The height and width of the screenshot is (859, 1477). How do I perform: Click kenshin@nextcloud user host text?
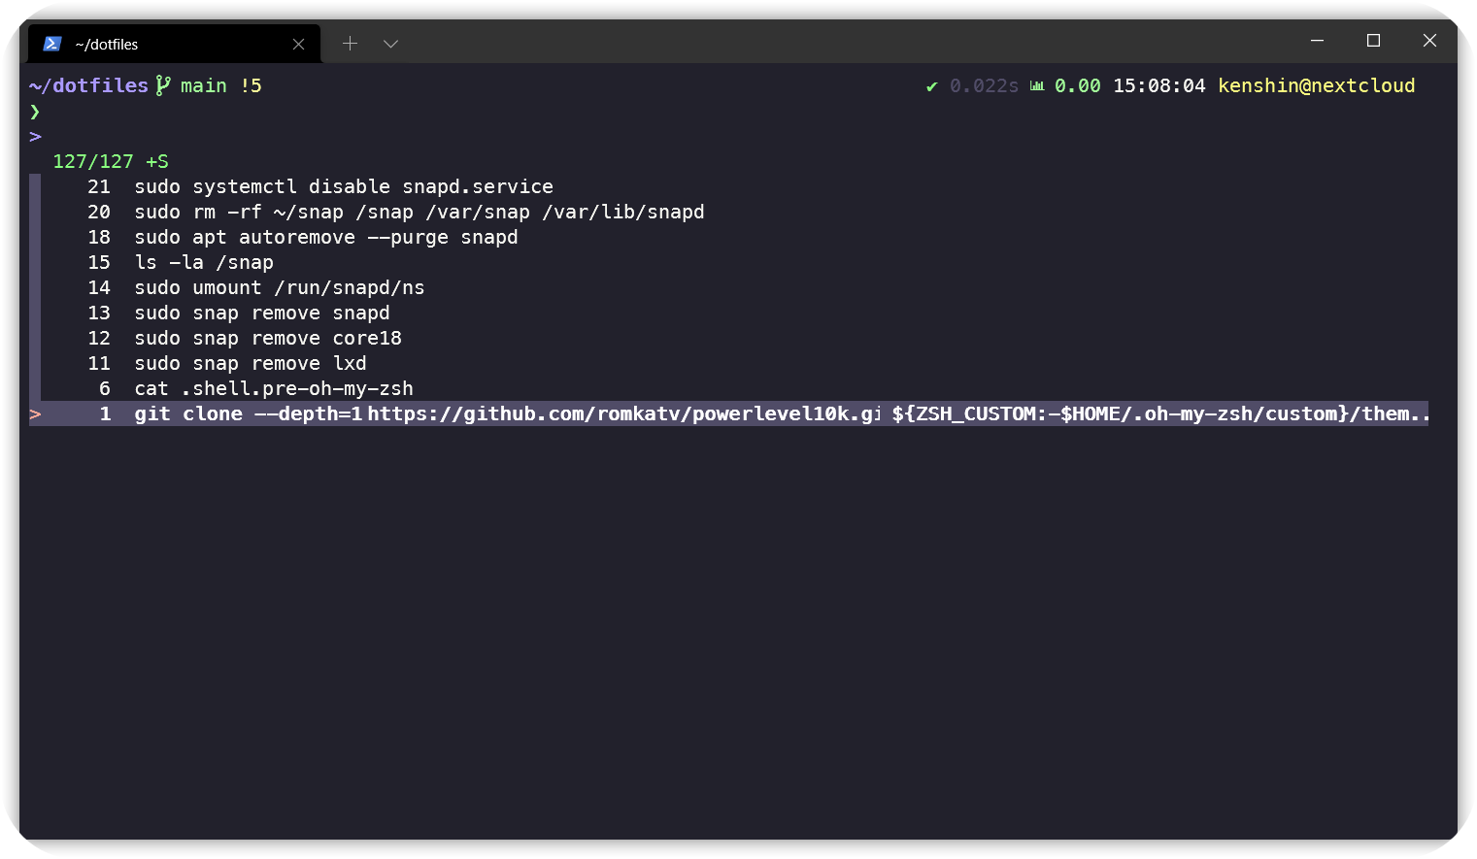(x=1317, y=85)
